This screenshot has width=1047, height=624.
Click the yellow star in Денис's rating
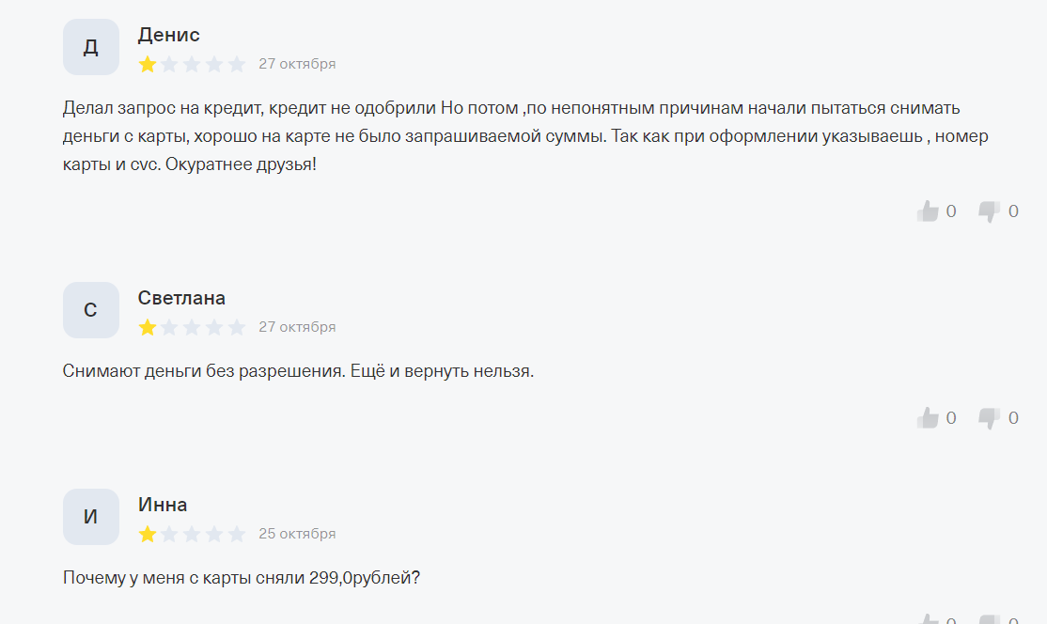[x=148, y=64]
